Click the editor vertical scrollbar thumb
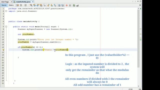160x90 pixels. 138,38
